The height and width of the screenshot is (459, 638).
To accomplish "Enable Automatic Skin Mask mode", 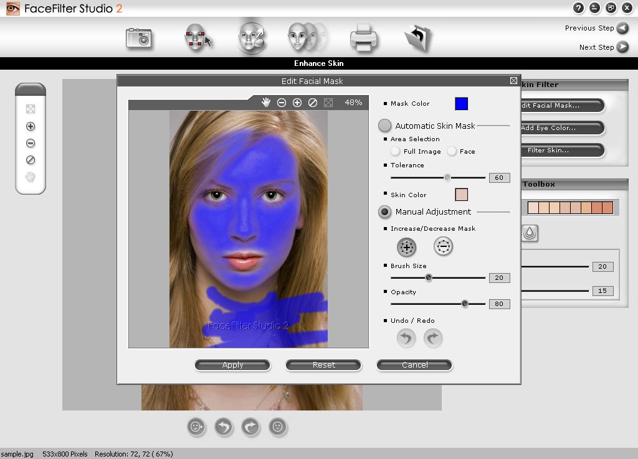I will (384, 126).
